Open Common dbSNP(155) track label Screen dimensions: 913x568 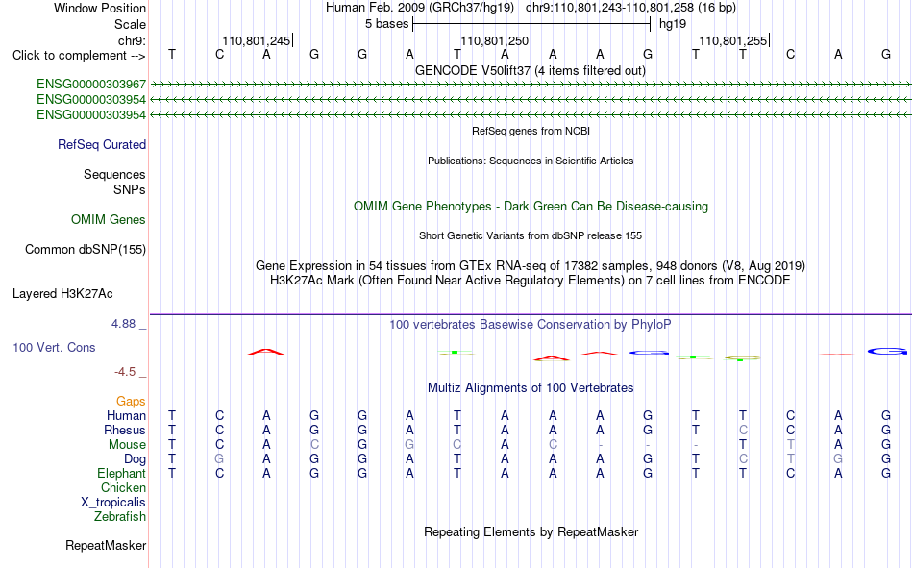point(85,249)
